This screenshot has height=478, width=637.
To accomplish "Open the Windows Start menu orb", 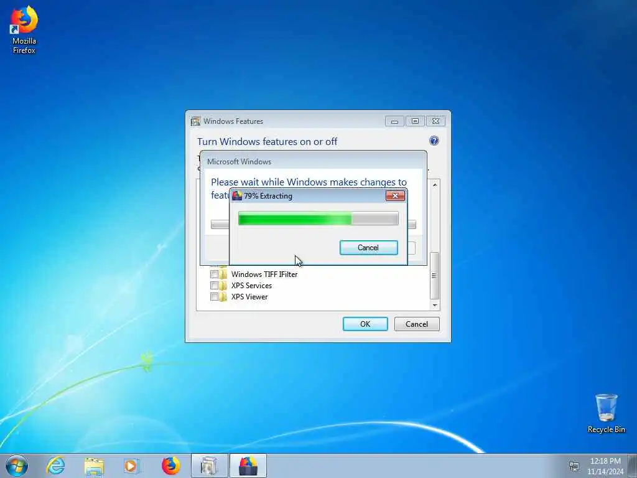I will click(17, 466).
